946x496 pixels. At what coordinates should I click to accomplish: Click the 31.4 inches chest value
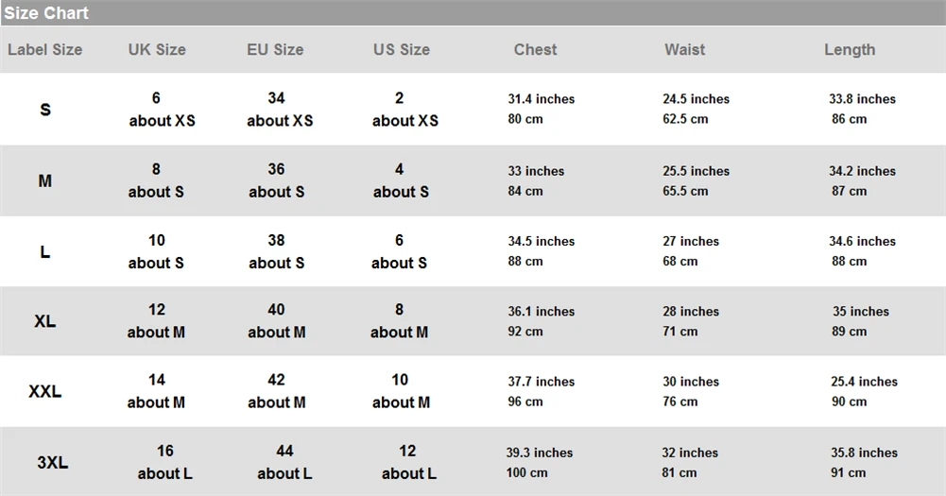click(542, 99)
